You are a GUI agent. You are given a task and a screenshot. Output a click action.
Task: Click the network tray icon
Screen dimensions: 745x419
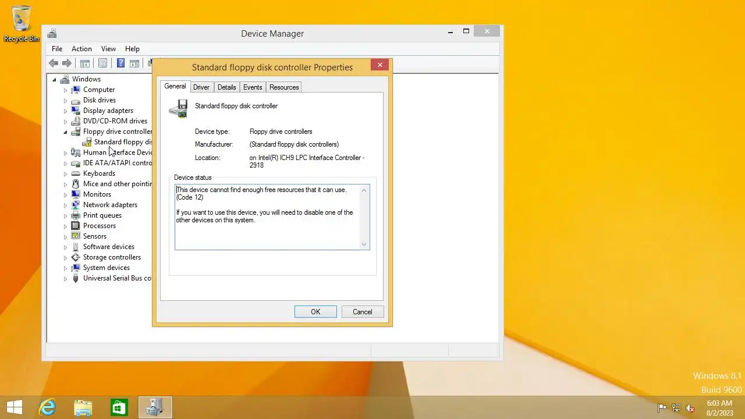pos(676,408)
